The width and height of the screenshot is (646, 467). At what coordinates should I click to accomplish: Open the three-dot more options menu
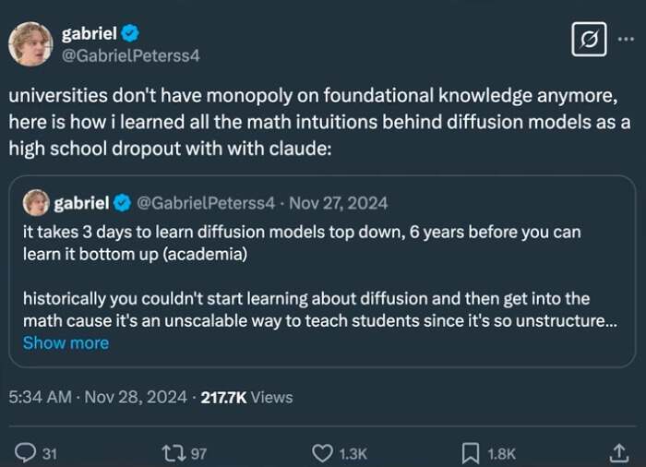click(x=626, y=39)
